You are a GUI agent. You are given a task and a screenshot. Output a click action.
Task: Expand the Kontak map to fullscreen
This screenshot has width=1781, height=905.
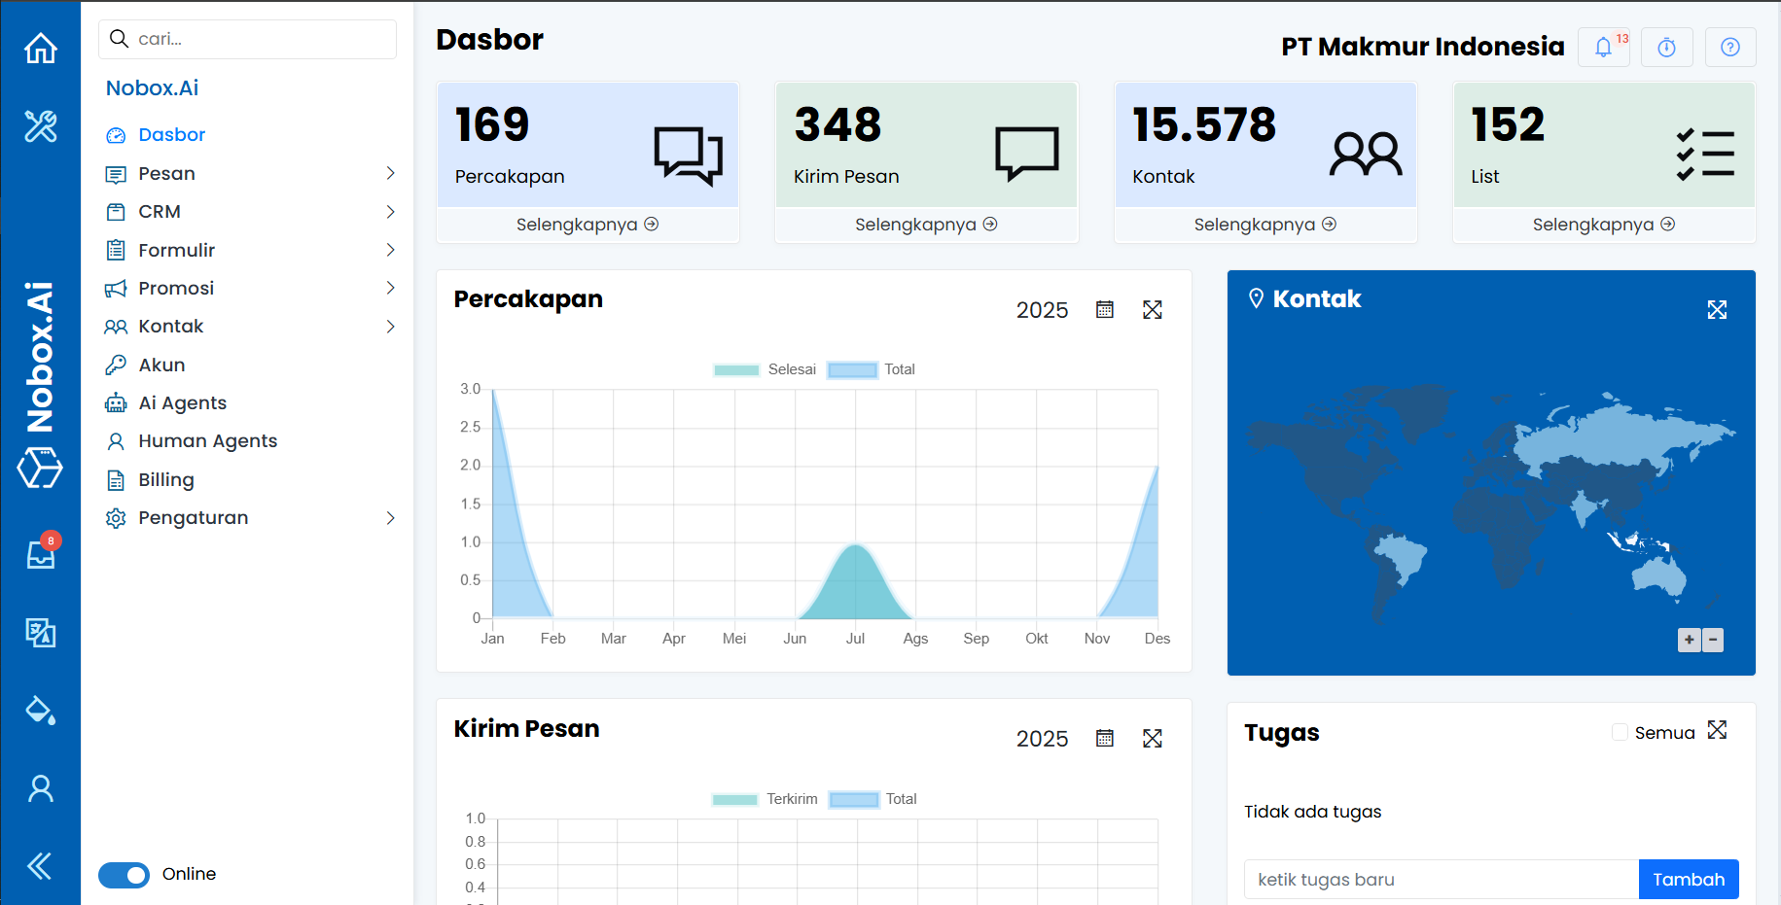1717,310
